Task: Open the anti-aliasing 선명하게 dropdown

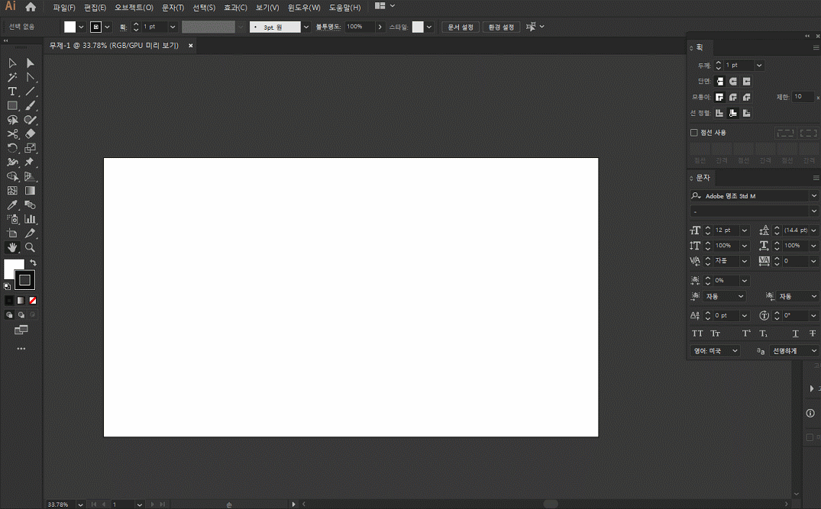Action: (794, 351)
